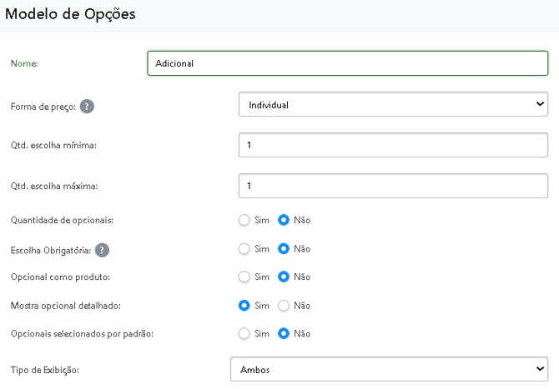Choose Não for Escolha Obrigatória
Viewport: 559px width, 389px height.
pyautogui.click(x=284, y=249)
